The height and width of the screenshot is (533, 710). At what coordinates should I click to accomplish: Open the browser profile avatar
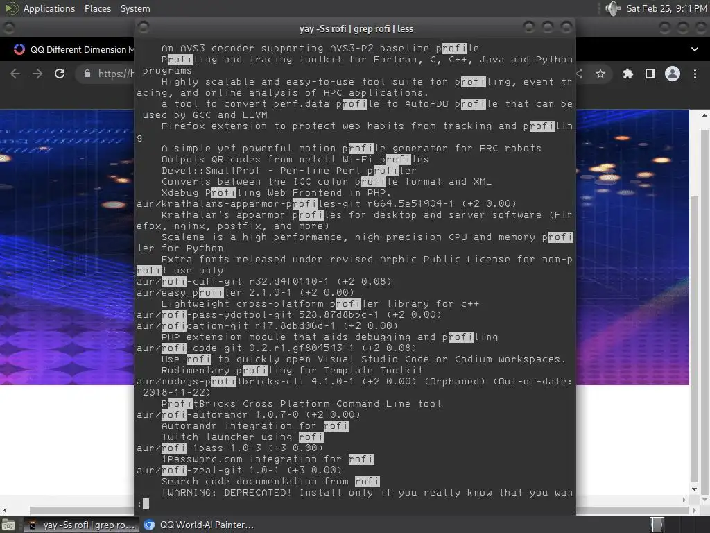tap(673, 74)
